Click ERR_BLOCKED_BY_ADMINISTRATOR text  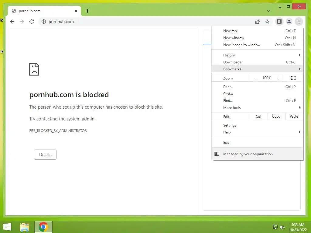[x=58, y=130]
